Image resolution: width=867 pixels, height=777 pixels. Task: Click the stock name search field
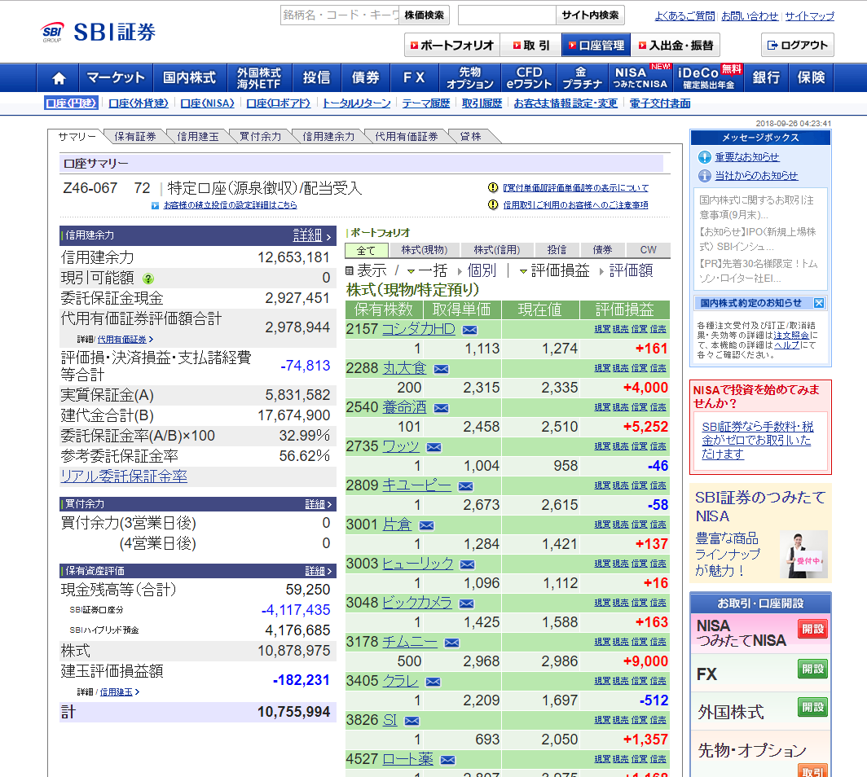pos(340,15)
